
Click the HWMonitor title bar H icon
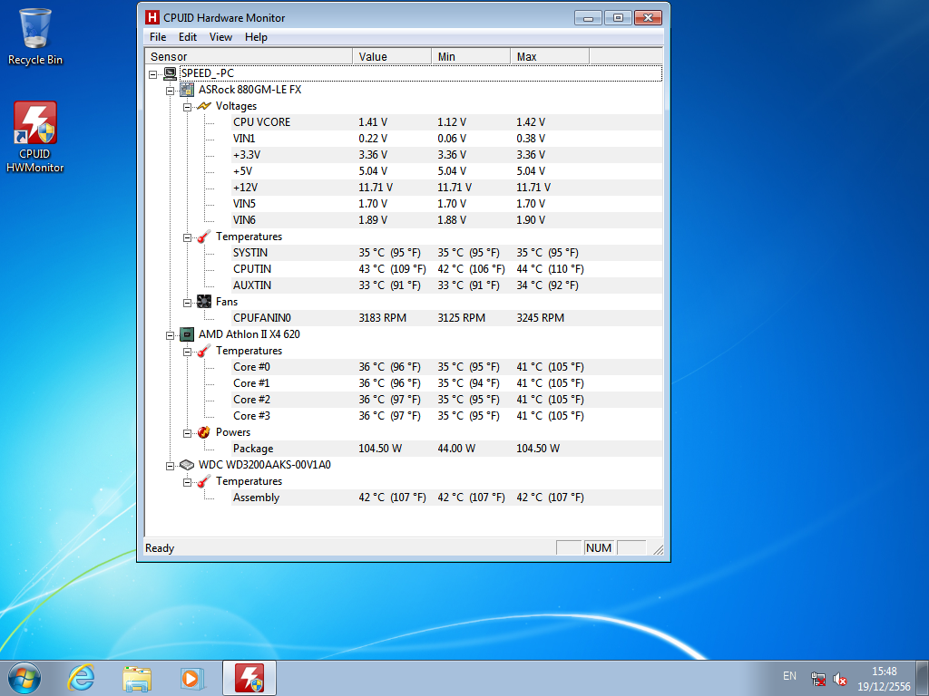pos(152,18)
